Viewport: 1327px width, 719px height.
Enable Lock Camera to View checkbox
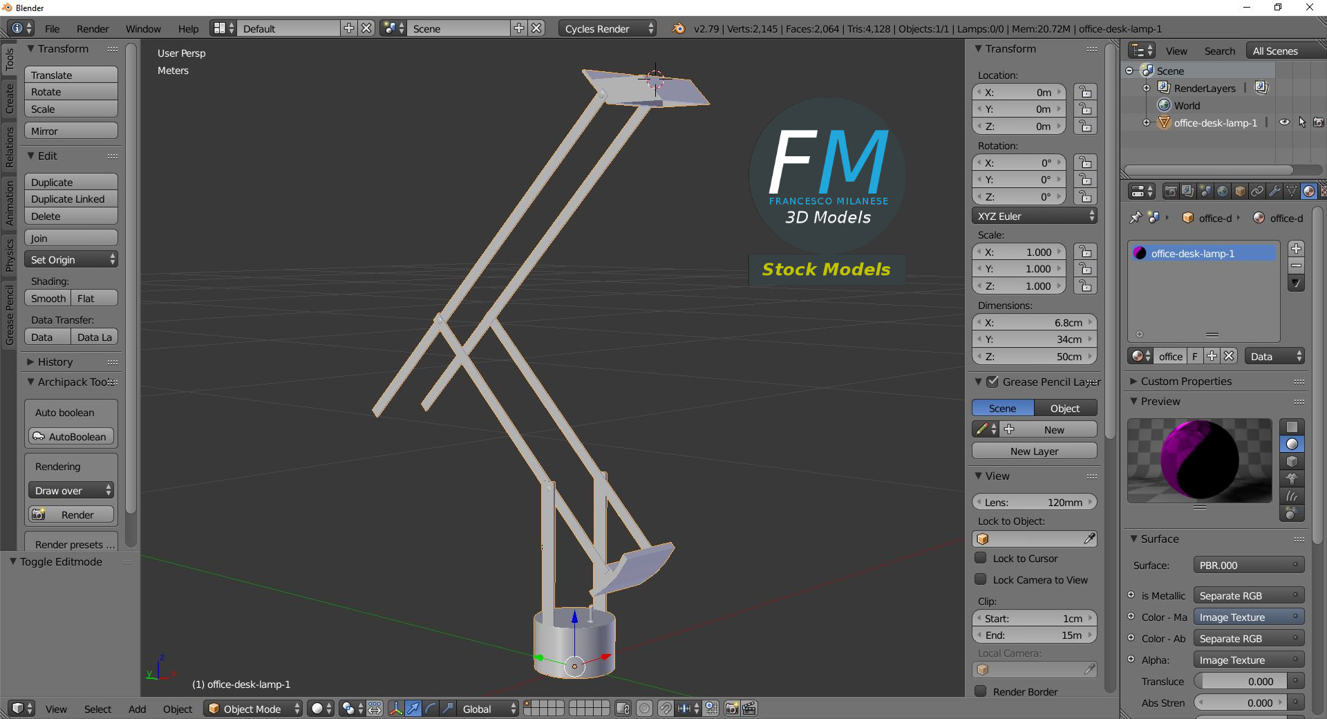point(980,579)
